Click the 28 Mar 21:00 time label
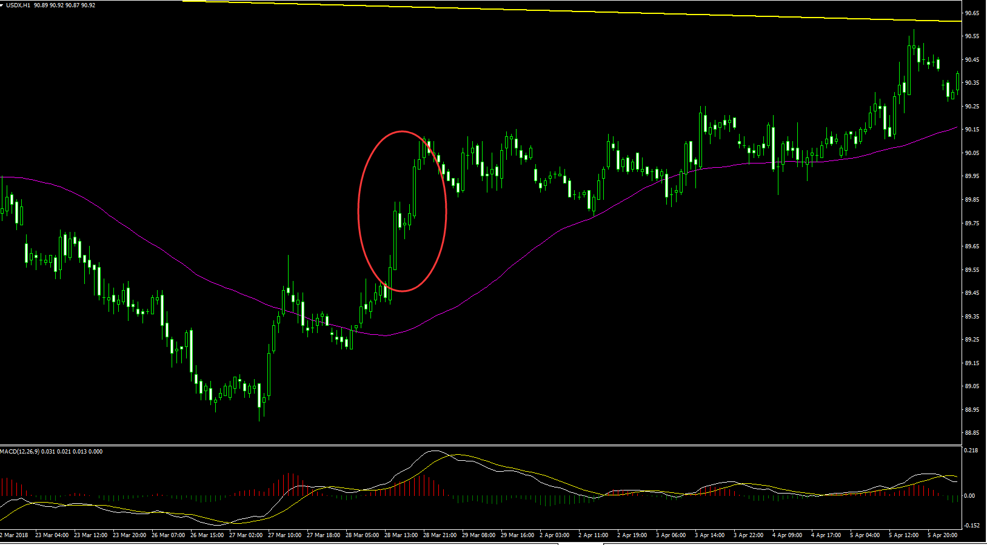987x545 pixels. point(440,535)
